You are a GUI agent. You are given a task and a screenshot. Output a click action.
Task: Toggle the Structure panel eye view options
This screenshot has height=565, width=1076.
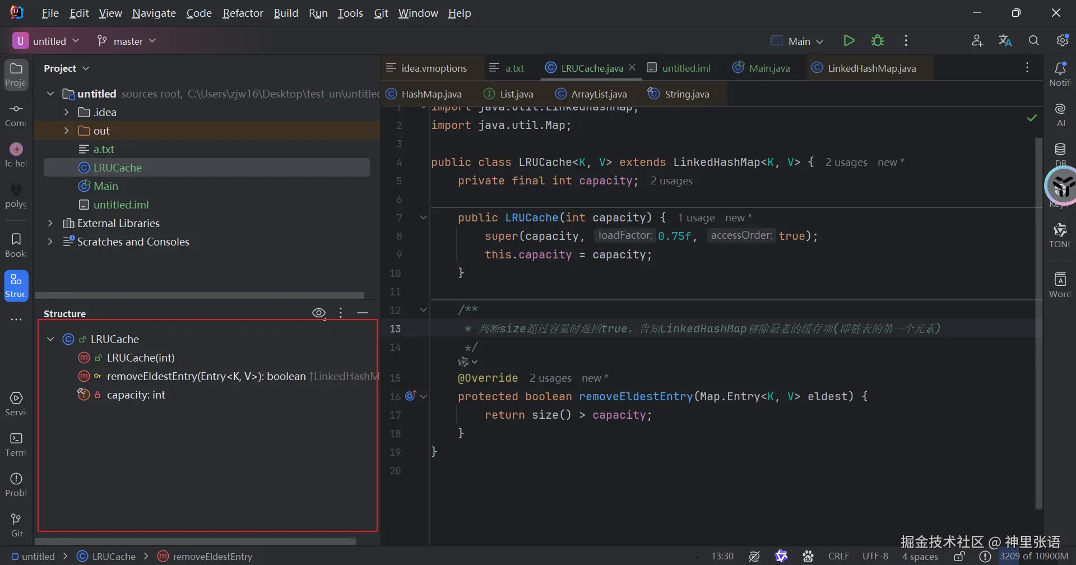(318, 313)
